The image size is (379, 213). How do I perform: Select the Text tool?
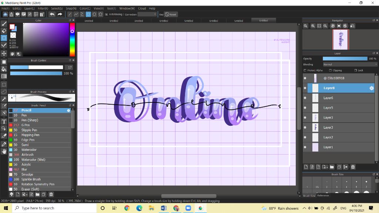[4, 121]
